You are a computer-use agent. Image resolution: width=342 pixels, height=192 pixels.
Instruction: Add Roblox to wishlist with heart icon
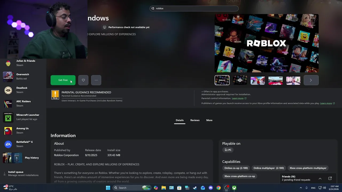pyautogui.click(x=83, y=80)
